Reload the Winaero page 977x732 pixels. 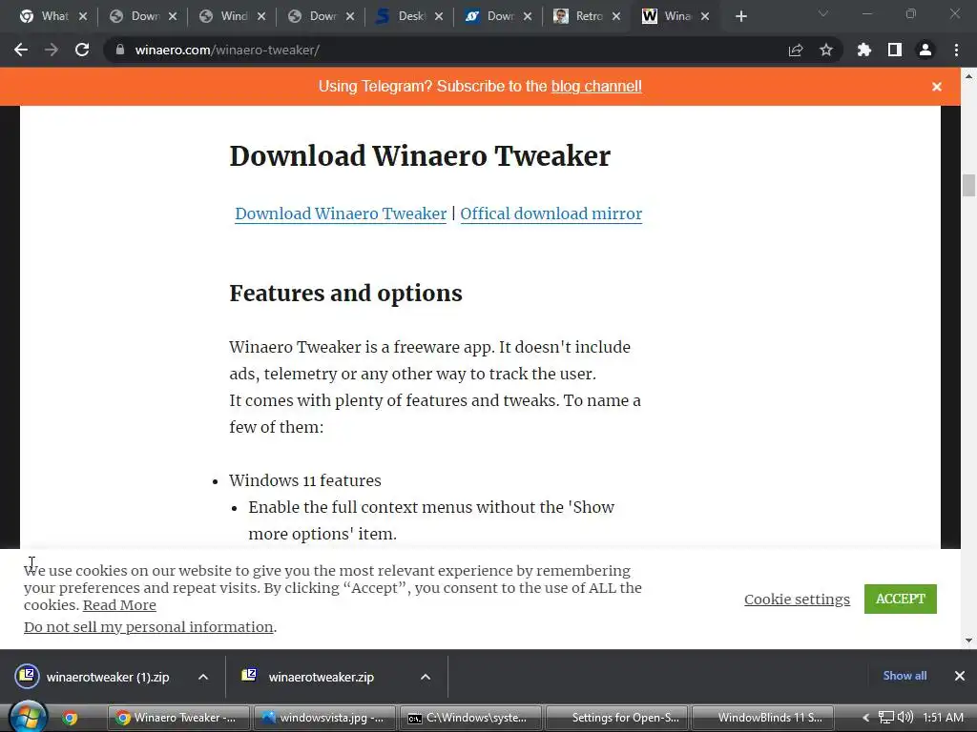point(82,50)
